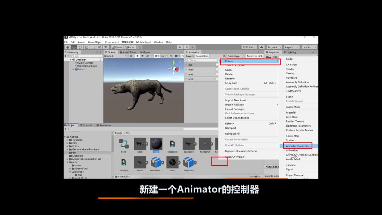Open the GameObject menu
The height and width of the screenshot is (215, 382).
pos(95,42)
